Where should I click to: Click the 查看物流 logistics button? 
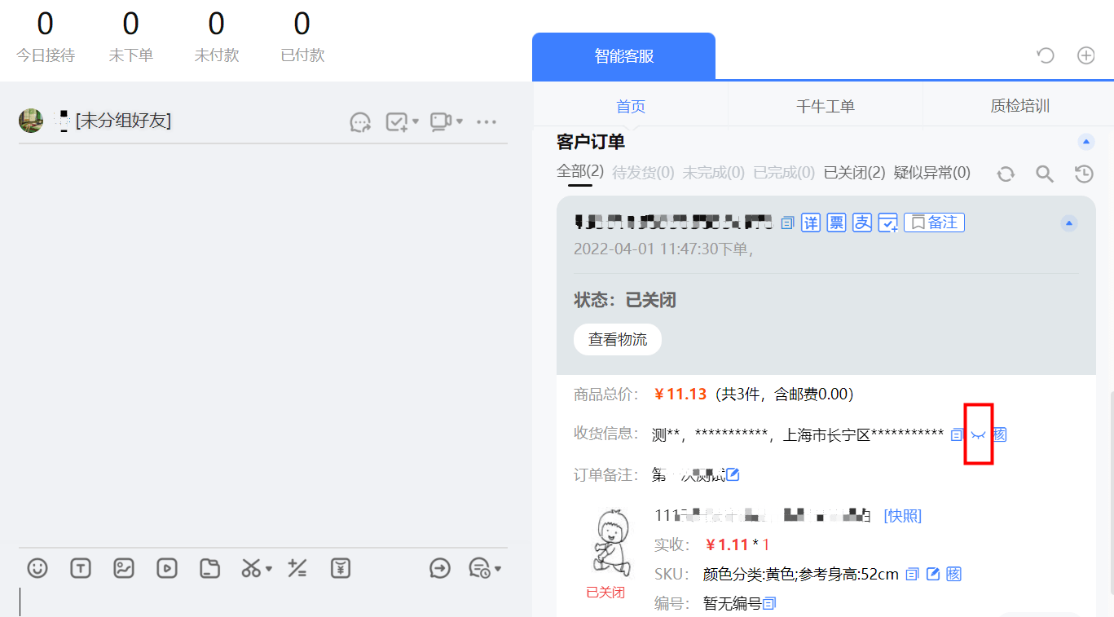pos(617,339)
